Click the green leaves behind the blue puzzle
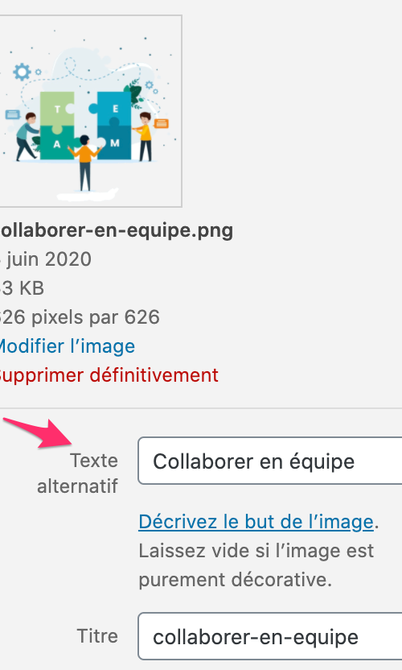 [135, 93]
